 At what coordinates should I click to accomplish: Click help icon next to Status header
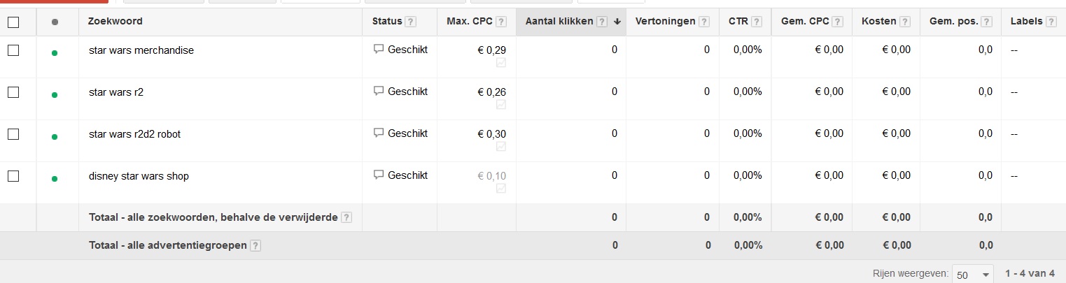411,22
